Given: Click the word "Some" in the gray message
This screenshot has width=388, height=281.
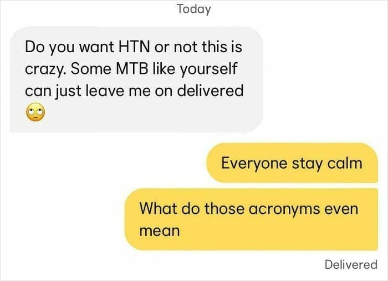Looking at the screenshot, I should [x=91, y=69].
